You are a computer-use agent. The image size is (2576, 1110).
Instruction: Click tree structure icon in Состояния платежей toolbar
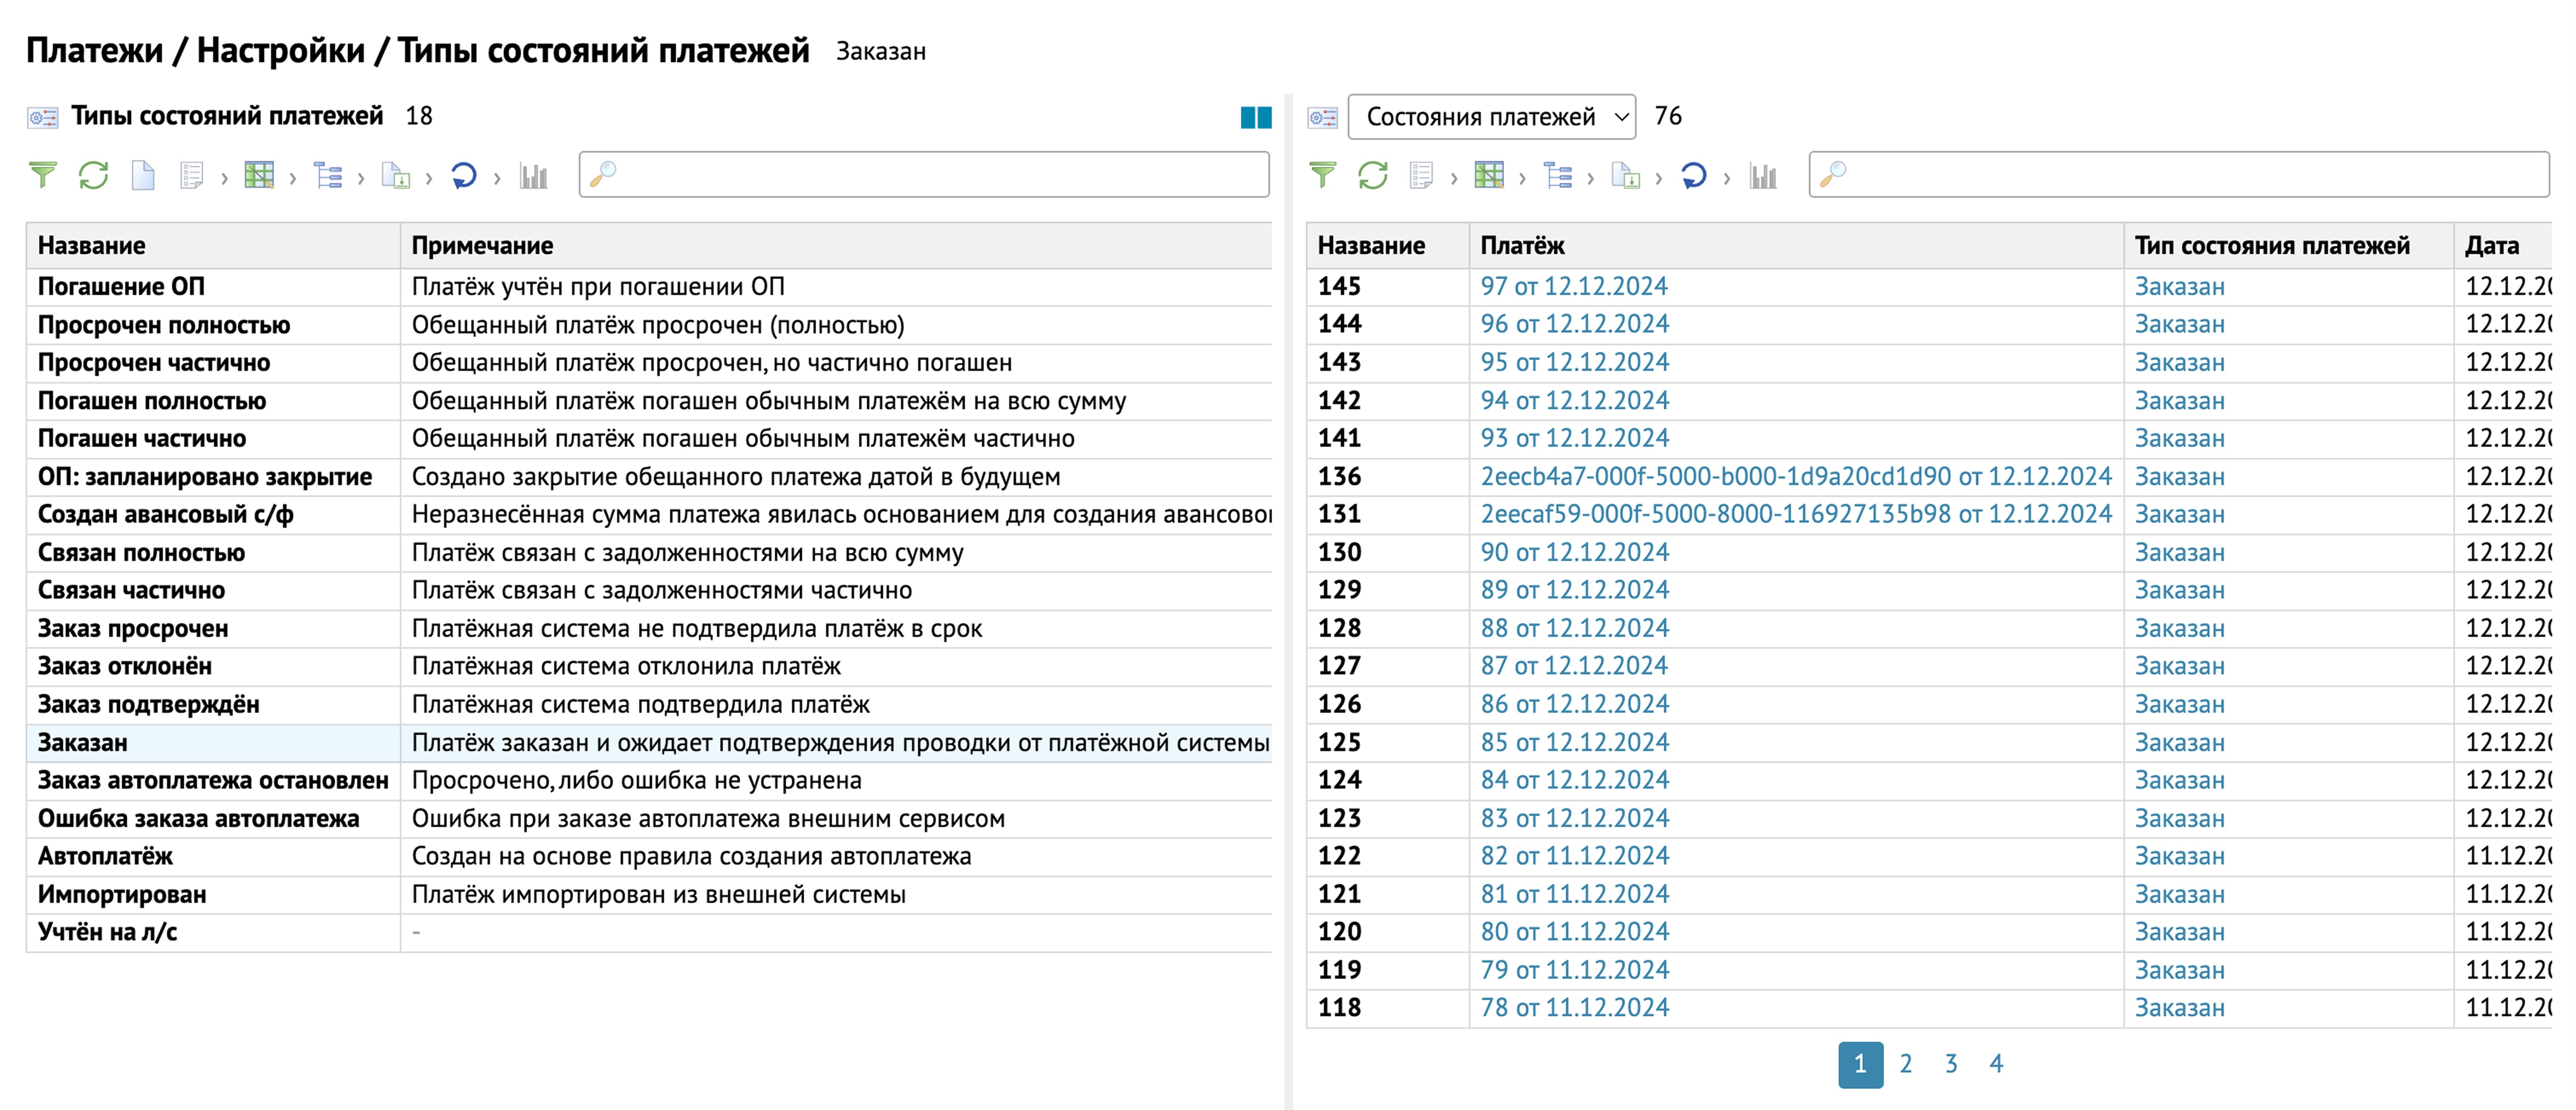click(x=1558, y=176)
